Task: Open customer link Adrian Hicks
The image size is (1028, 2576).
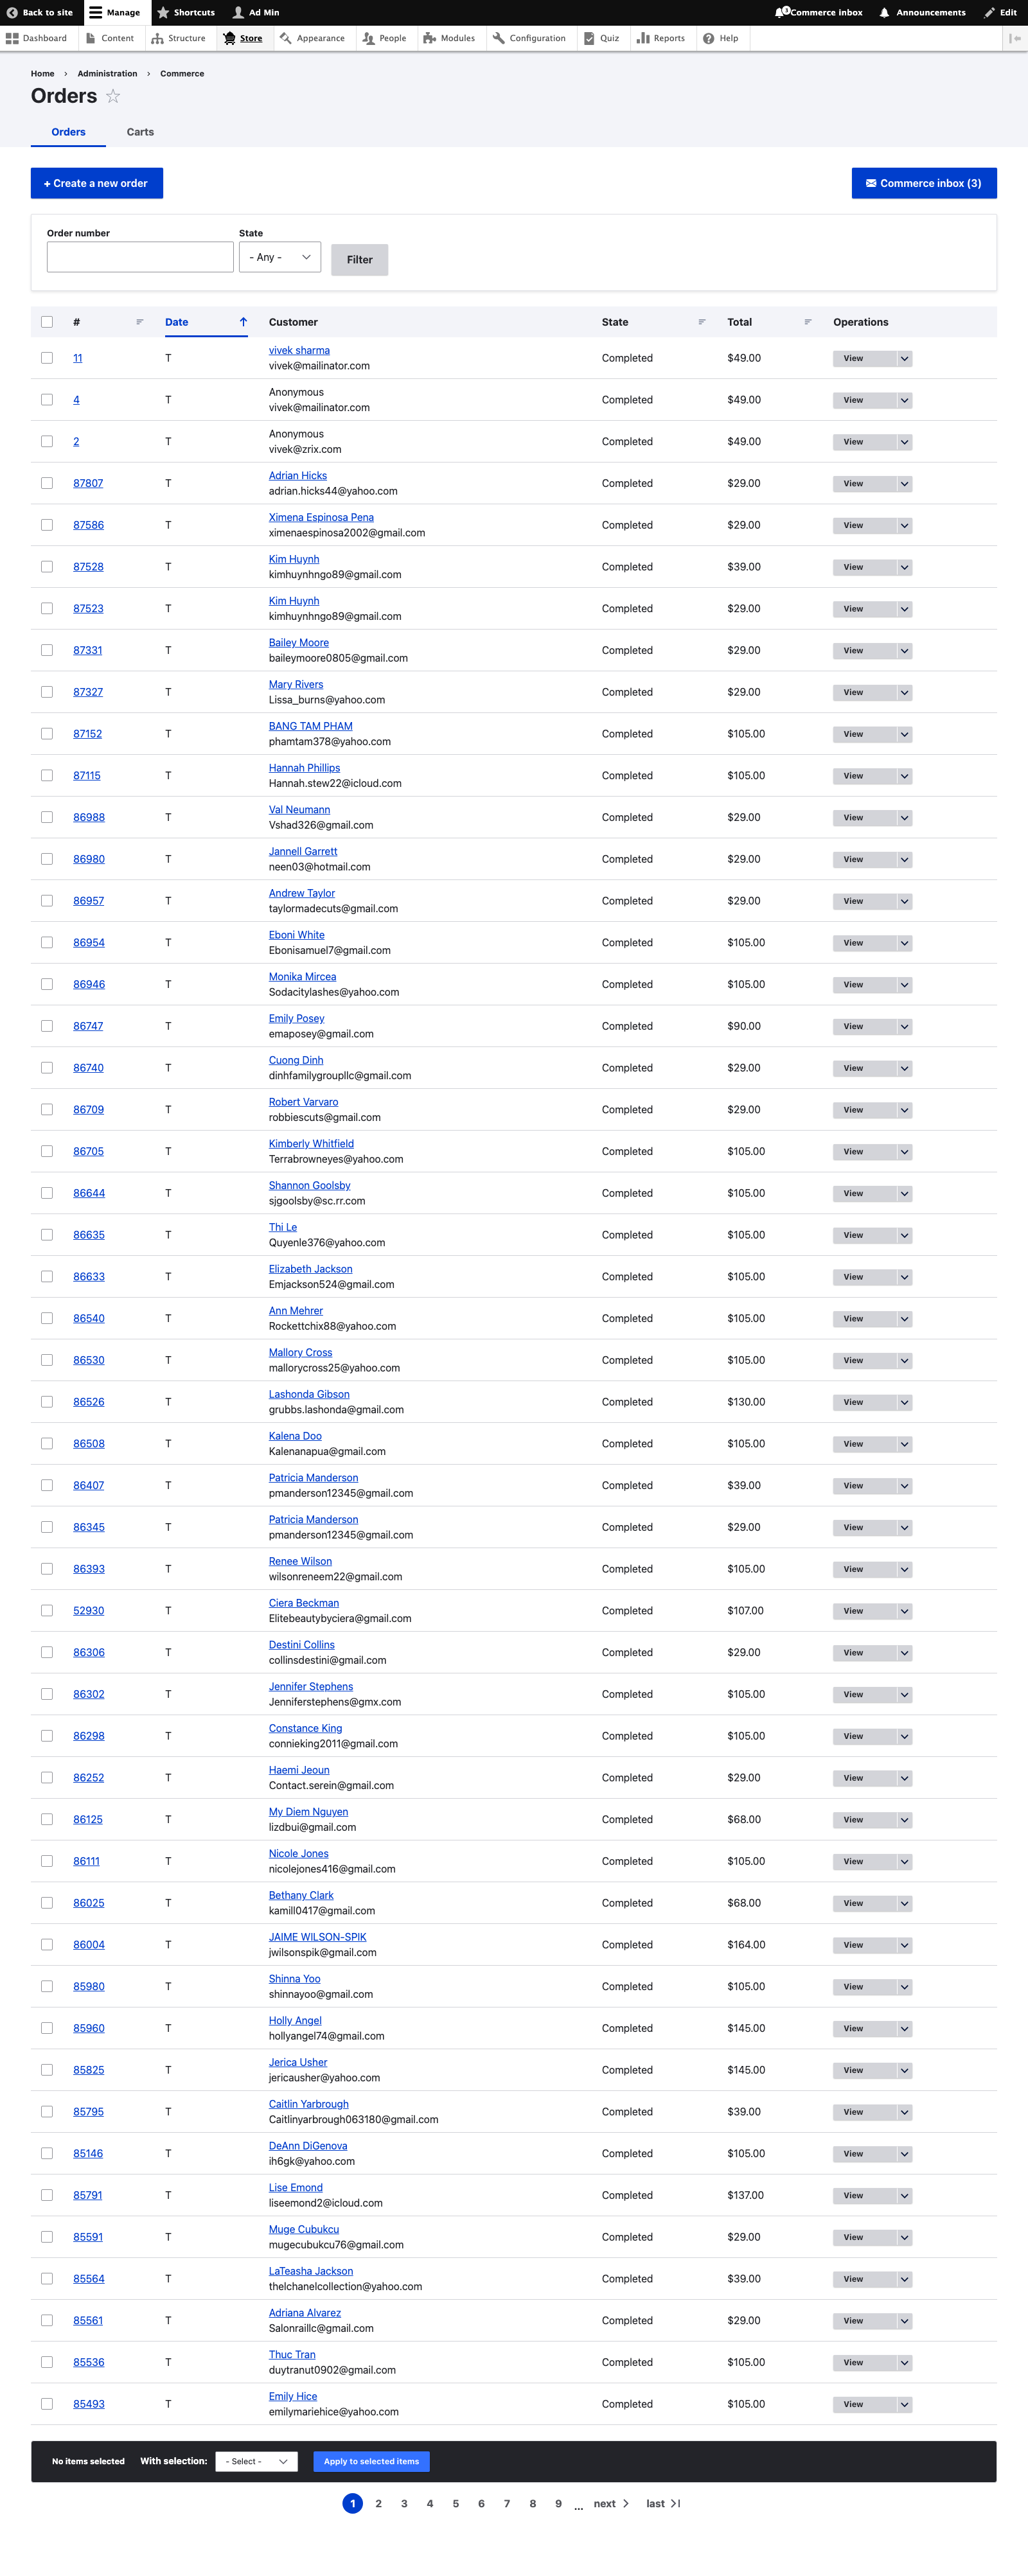Action: [298, 476]
